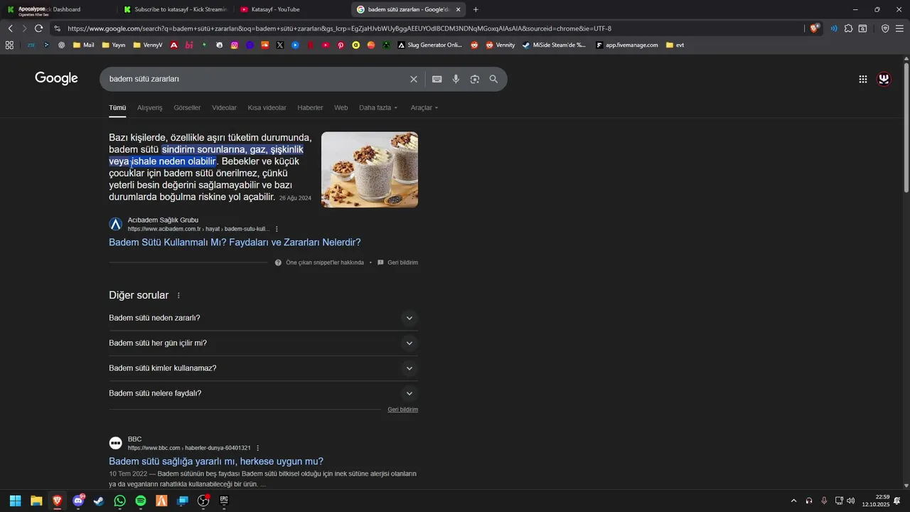The image size is (910, 512).
Task: Open the Pinterest bookmark icon
Action: 341,45
